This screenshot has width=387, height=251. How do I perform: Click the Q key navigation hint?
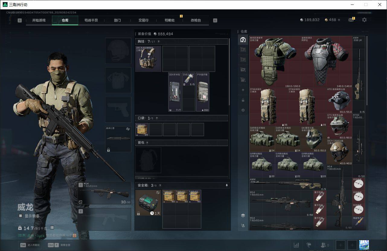(20, 21)
